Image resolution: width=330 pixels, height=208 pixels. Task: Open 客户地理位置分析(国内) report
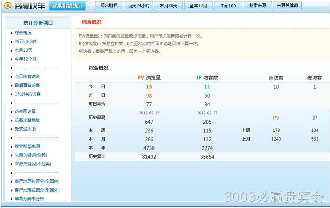(37, 181)
